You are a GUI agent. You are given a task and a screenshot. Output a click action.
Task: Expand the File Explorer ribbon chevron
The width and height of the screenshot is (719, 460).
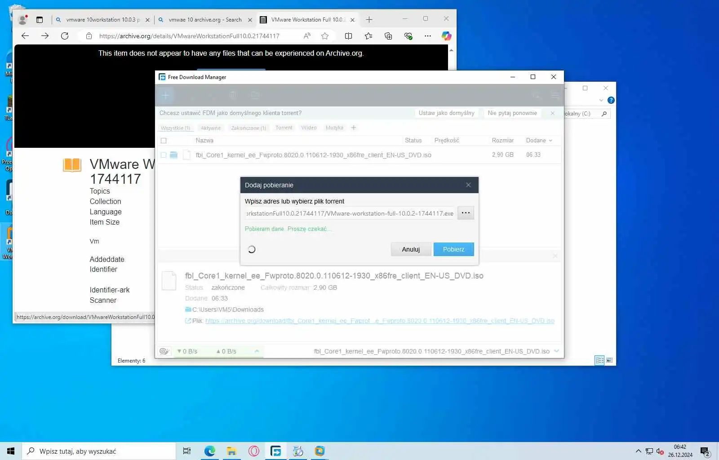click(x=601, y=100)
